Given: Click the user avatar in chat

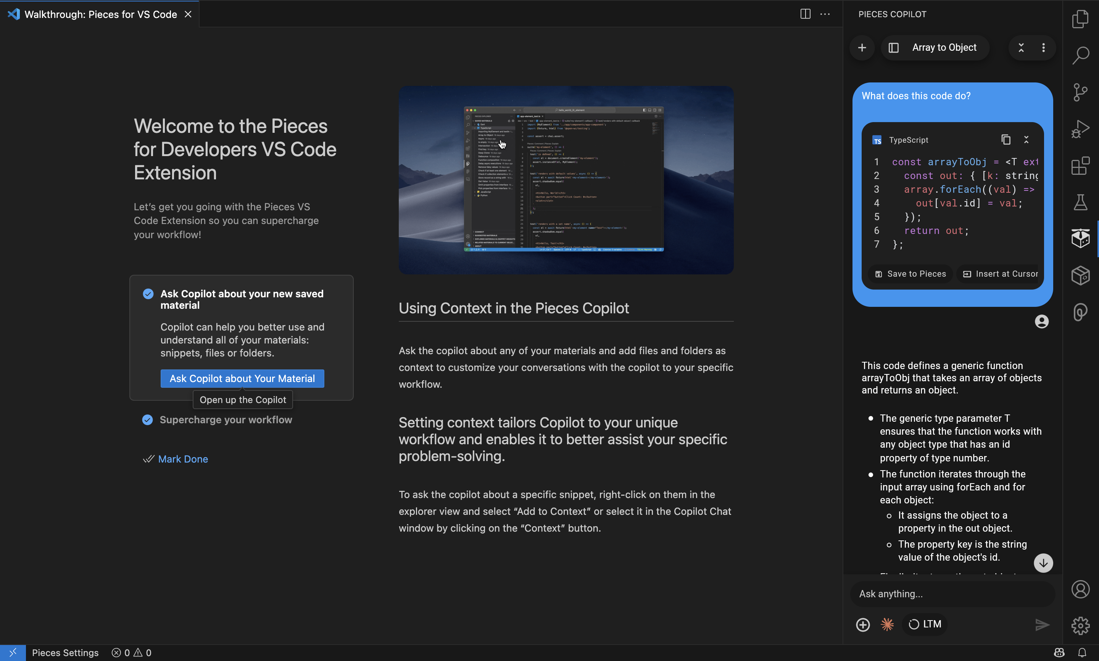Looking at the screenshot, I should coord(1041,321).
